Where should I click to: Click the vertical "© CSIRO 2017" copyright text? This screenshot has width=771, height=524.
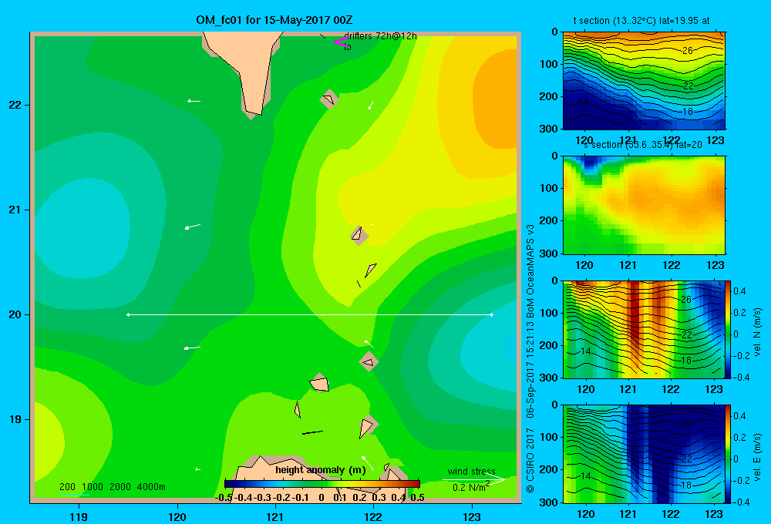tap(530, 461)
